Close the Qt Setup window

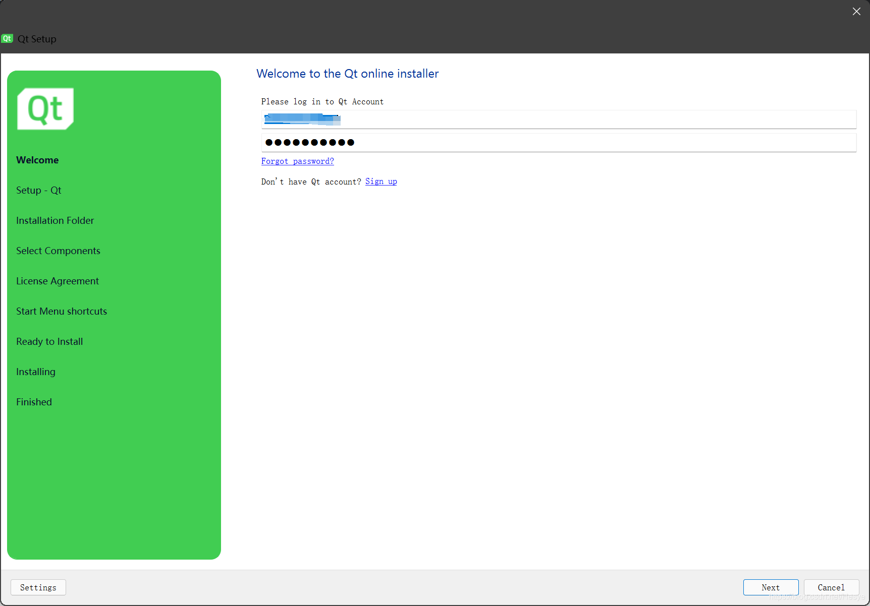(856, 11)
